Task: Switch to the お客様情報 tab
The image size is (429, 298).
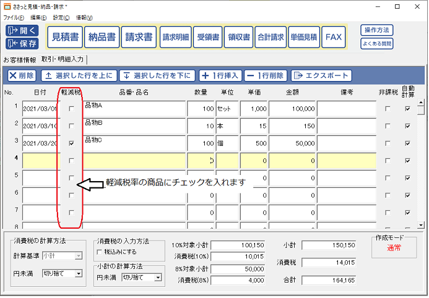Action: click(19, 60)
